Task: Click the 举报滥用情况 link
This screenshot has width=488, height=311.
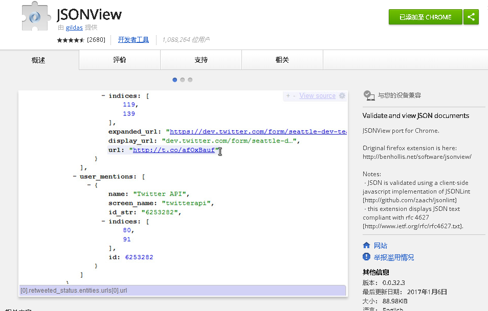Action: 394,257
